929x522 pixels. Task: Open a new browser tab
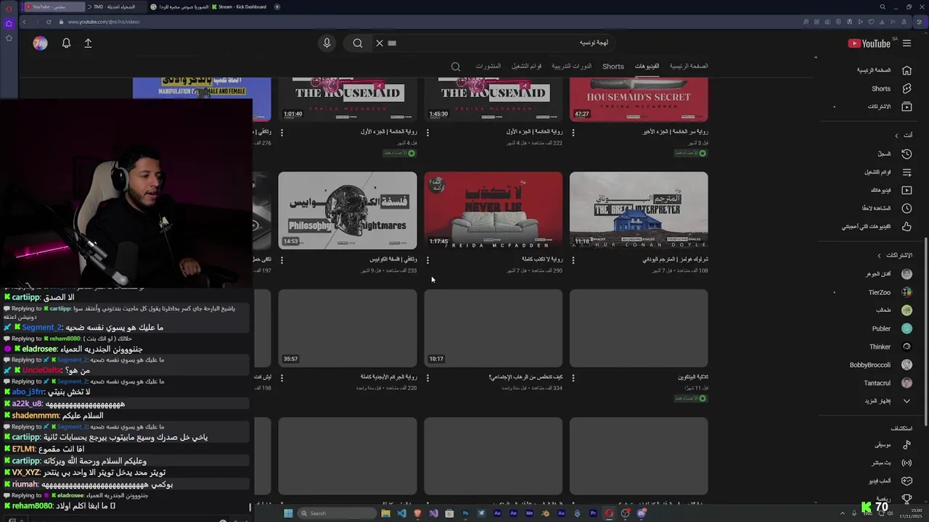(277, 7)
